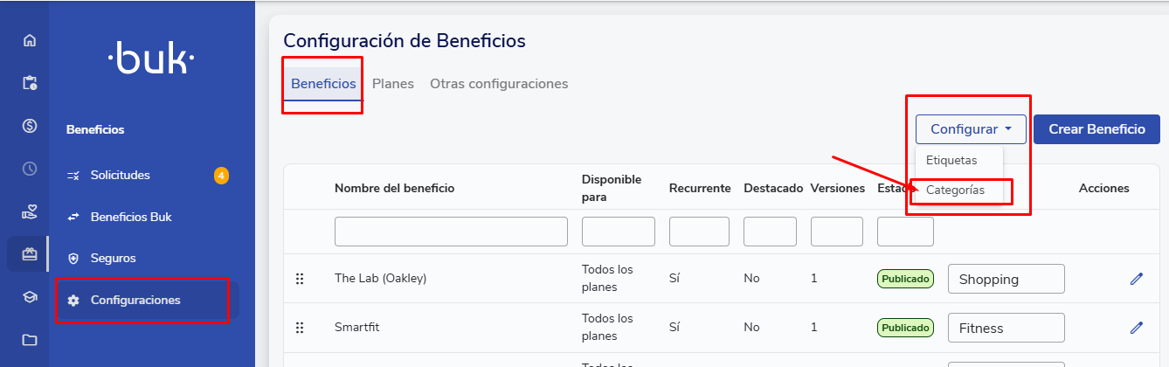Click the clock attendance icon

(x=30, y=169)
